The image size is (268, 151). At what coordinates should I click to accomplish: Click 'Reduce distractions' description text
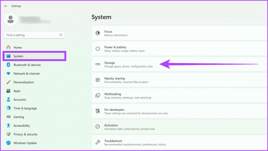[116, 35]
